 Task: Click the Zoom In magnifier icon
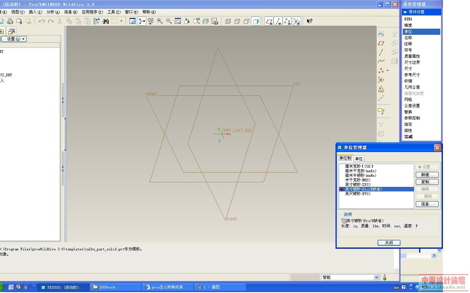pos(160,21)
